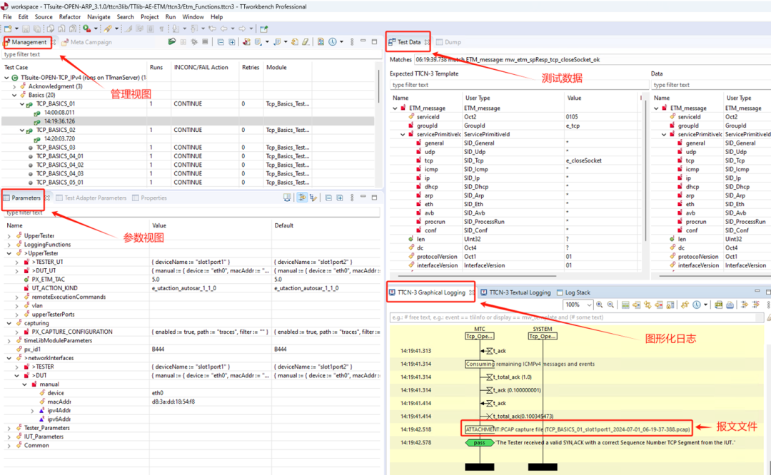This screenshot has height=475, width=771.
Task: Switch to TTCN-3 Textual Logging tab
Action: (519, 292)
